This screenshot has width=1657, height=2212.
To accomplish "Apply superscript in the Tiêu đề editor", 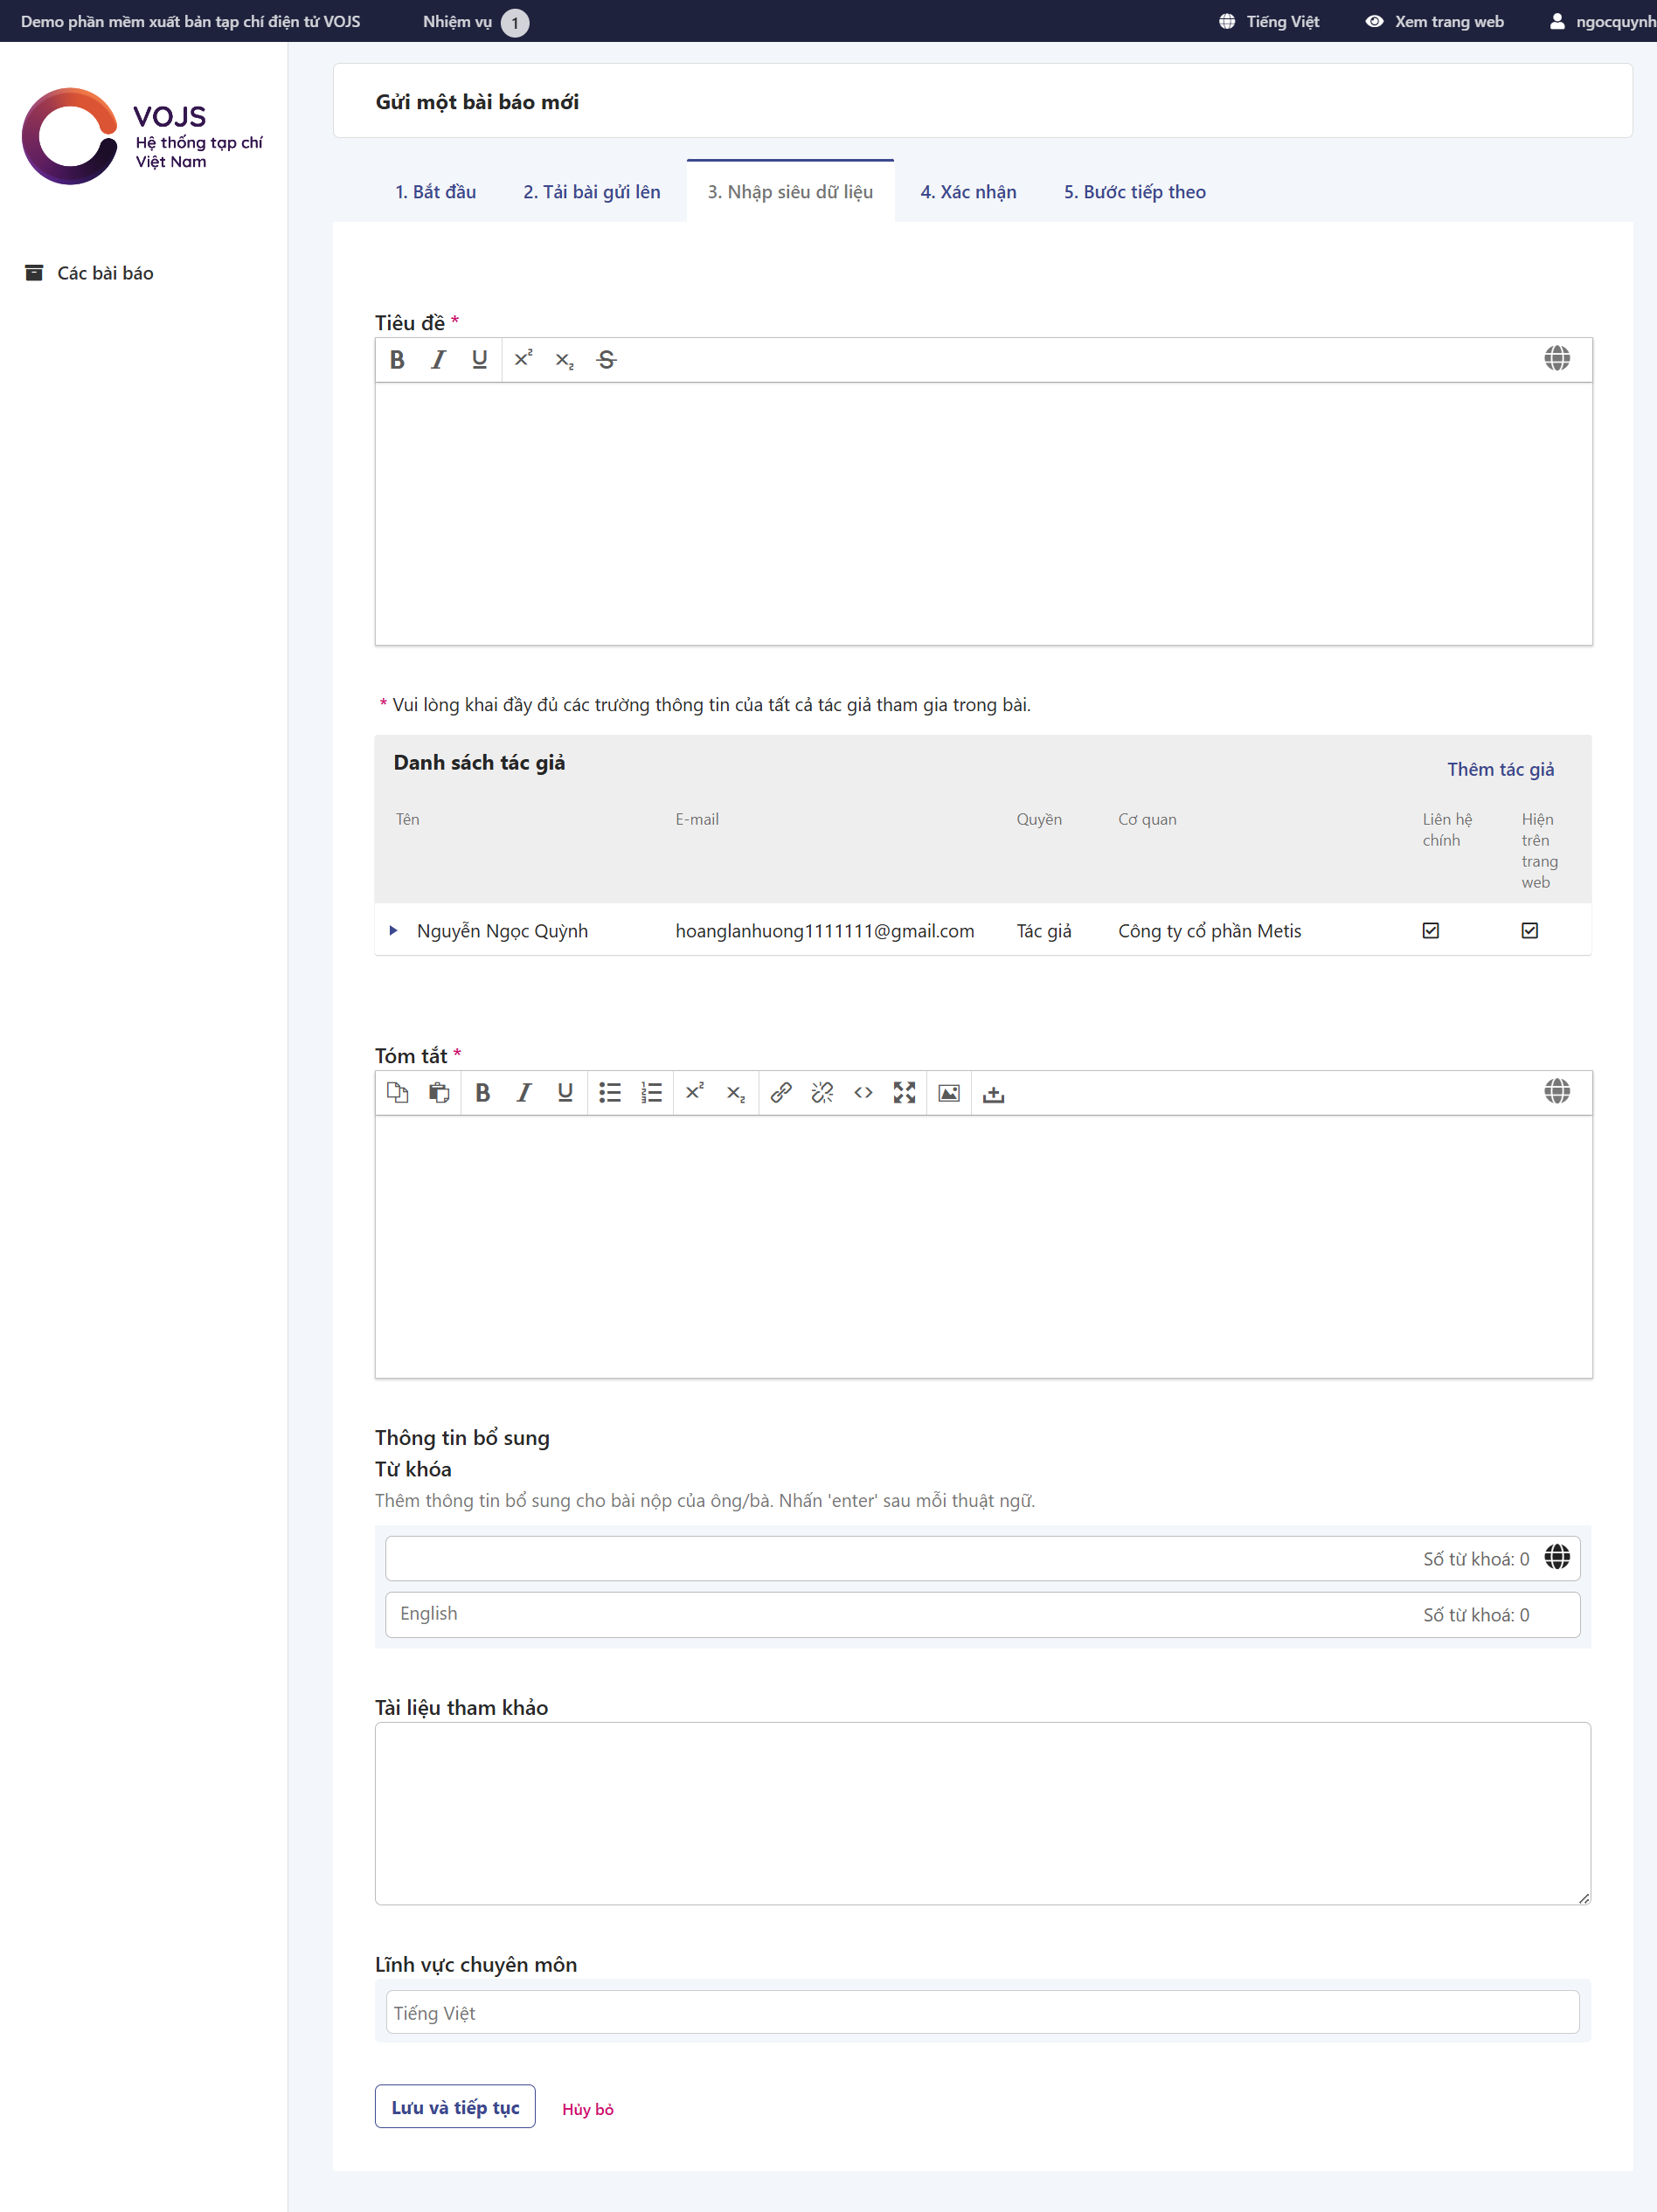I will tap(523, 360).
